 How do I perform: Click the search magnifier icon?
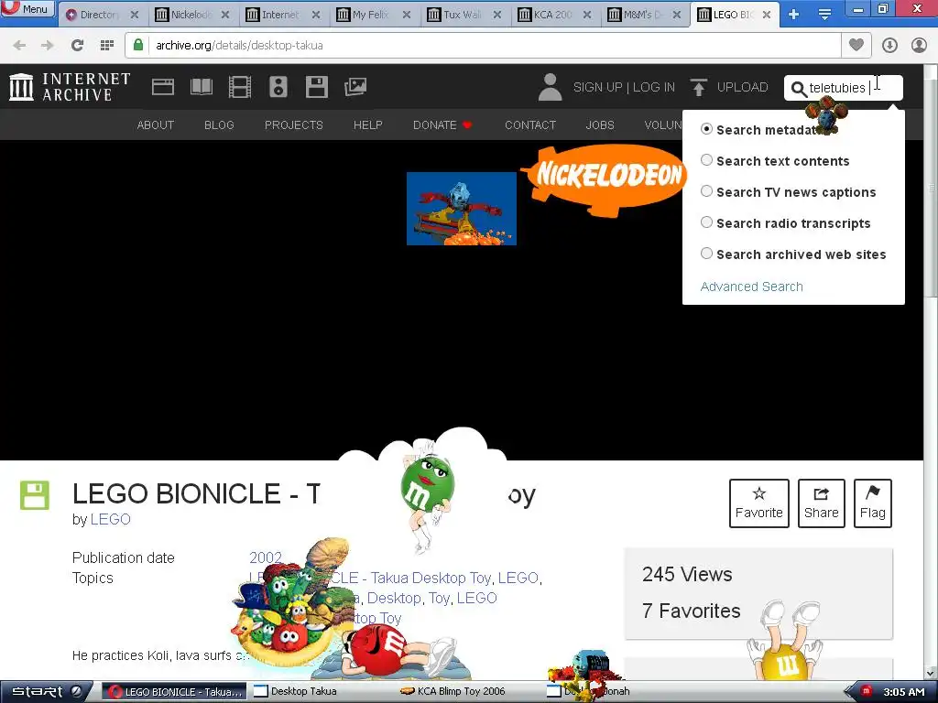799,89
